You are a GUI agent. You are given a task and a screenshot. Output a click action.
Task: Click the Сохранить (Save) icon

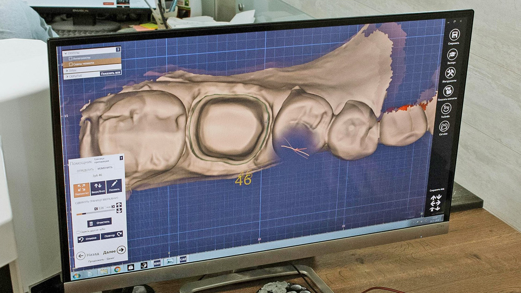coord(454,34)
